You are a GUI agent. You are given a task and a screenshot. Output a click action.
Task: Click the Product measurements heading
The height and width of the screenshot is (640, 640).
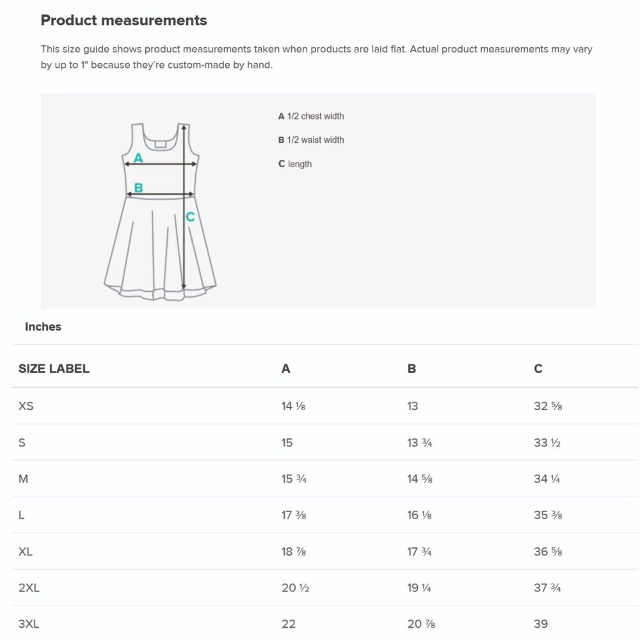coord(124,20)
